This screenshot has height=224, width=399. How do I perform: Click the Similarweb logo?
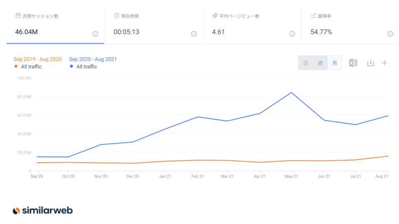click(43, 211)
